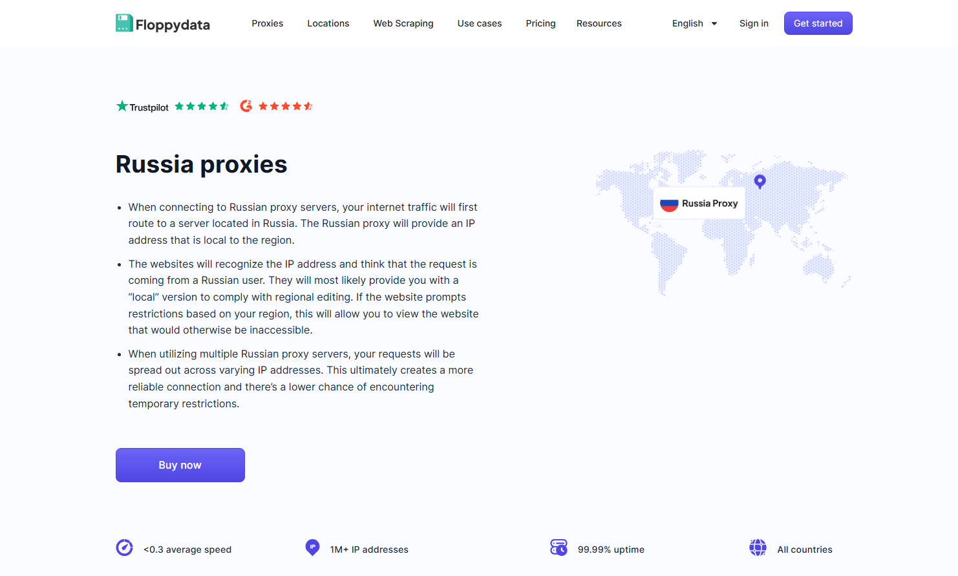
Task: Select the pin icon beside 1M+ IP addresses
Action: click(x=312, y=548)
